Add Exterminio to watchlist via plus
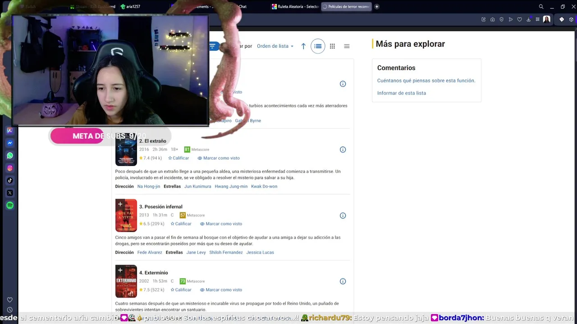The height and width of the screenshot is (324, 577). (x=120, y=270)
